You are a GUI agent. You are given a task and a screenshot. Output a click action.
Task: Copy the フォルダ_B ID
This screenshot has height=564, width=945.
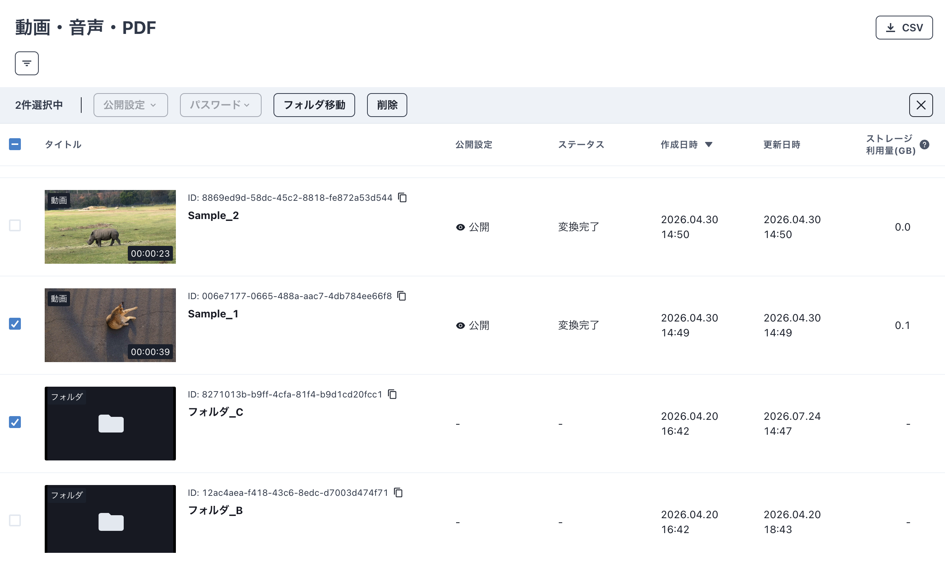(398, 492)
